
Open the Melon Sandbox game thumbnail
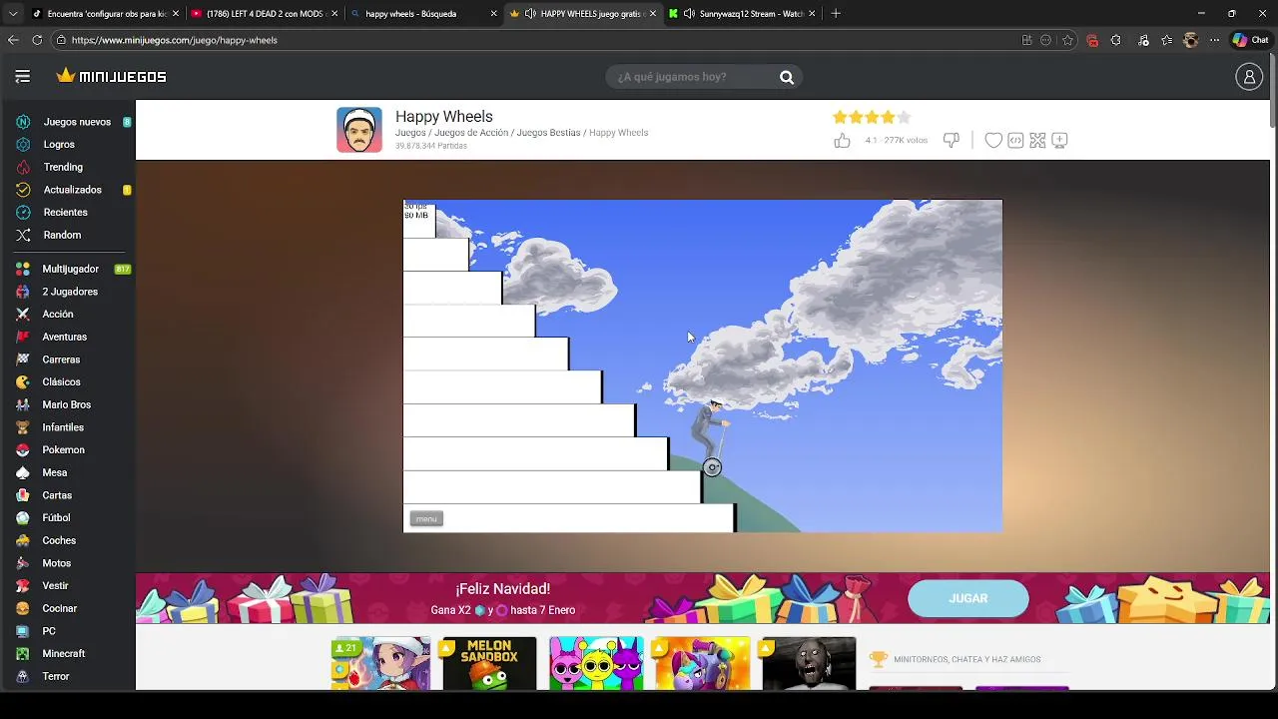(489, 663)
